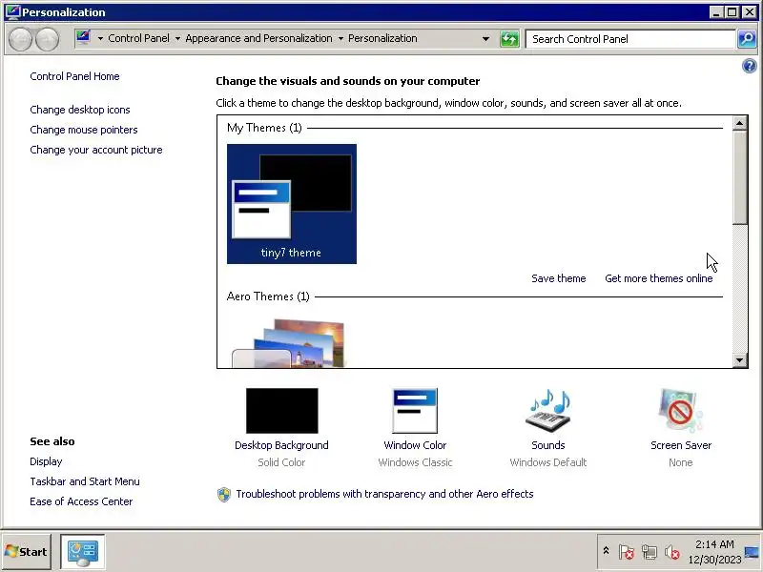The width and height of the screenshot is (763, 572).
Task: Click the search magnifier button
Action: pos(747,39)
